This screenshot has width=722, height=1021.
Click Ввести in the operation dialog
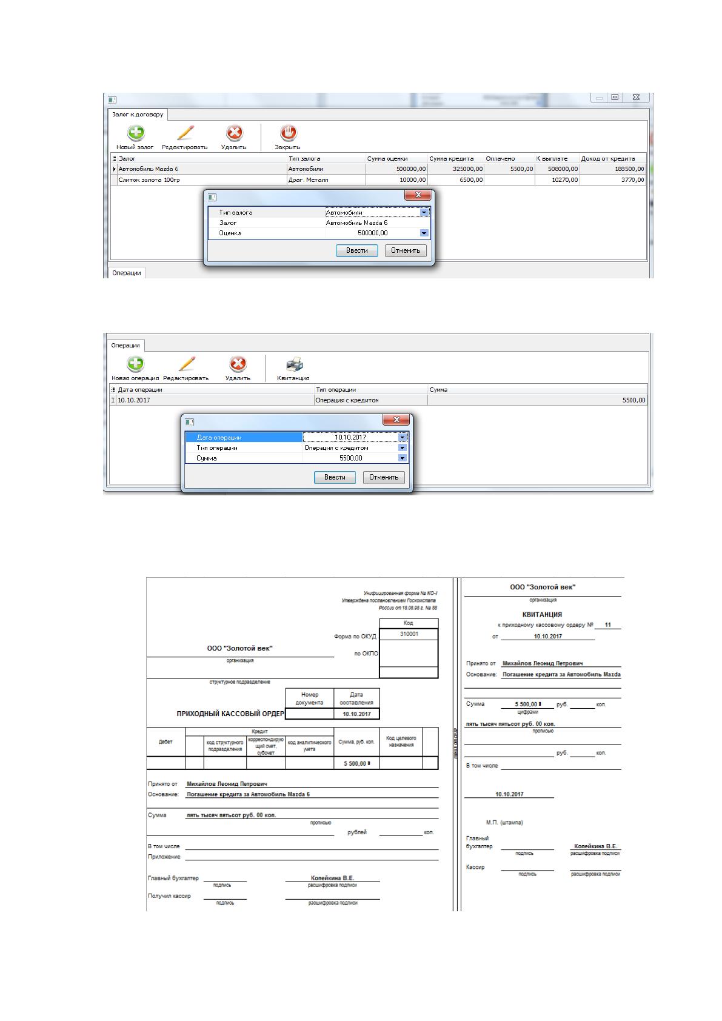(x=335, y=477)
